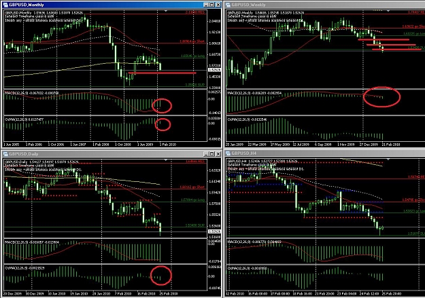This screenshot has height=298, width=425.
Task: Click the GBPUSD,Daily OHLC header line in chart
Action: click(x=41, y=162)
